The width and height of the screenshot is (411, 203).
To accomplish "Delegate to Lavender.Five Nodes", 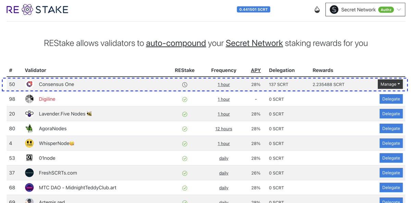I will pyautogui.click(x=391, y=114).
